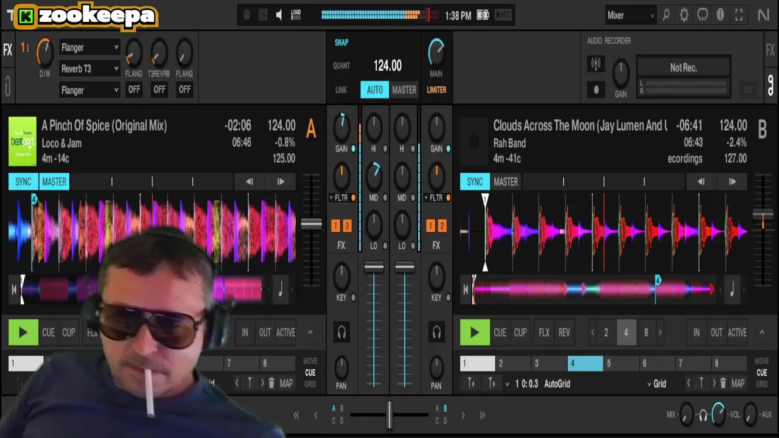Click deck B tempo note icon
Image resolution: width=779 pixels, height=438 pixels.
pos(732,290)
